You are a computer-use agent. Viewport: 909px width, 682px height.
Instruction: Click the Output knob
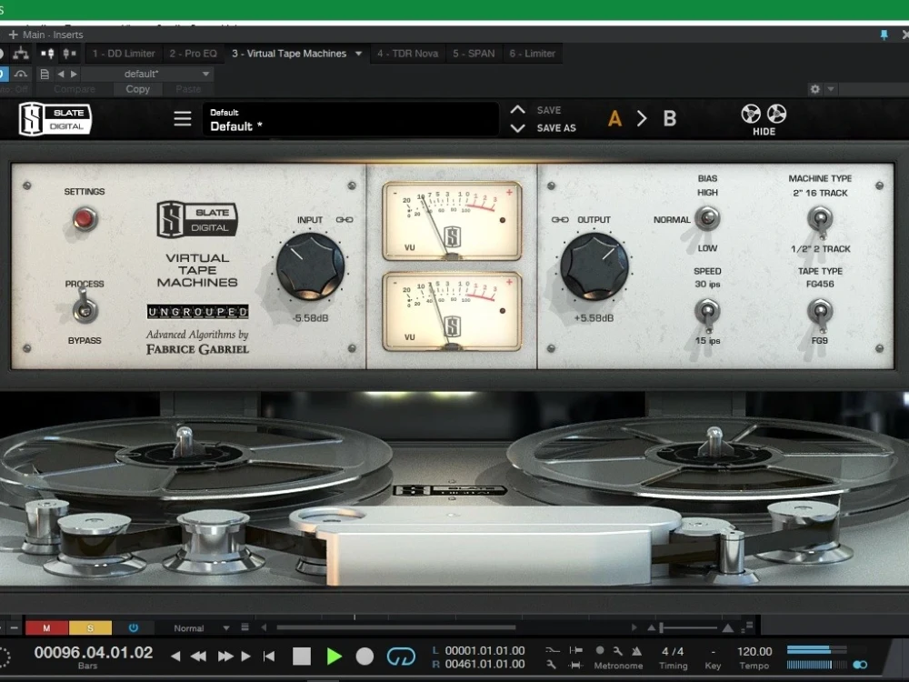coord(594,266)
